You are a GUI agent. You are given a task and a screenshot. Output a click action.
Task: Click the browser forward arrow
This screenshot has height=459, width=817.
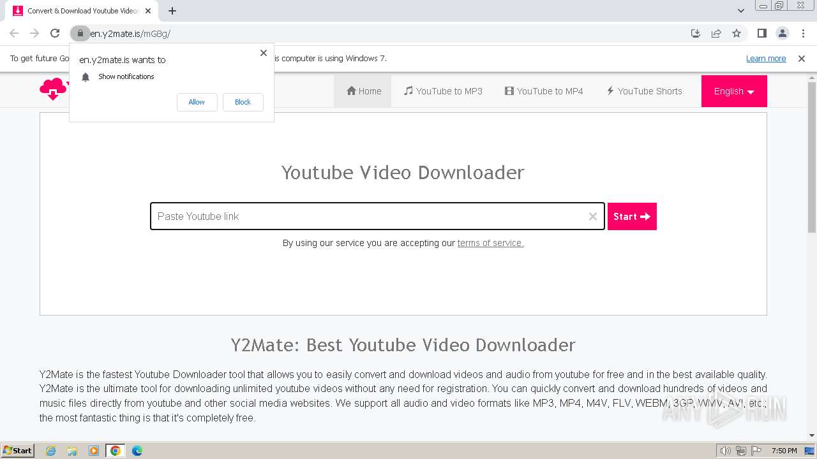[34, 33]
